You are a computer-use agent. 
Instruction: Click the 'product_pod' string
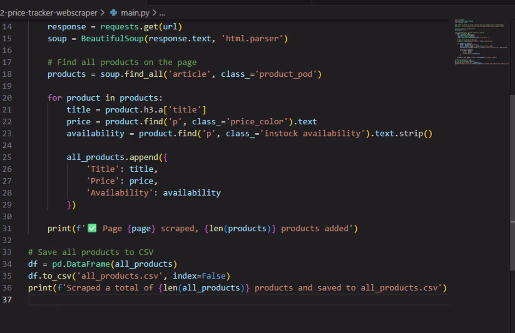(286, 74)
